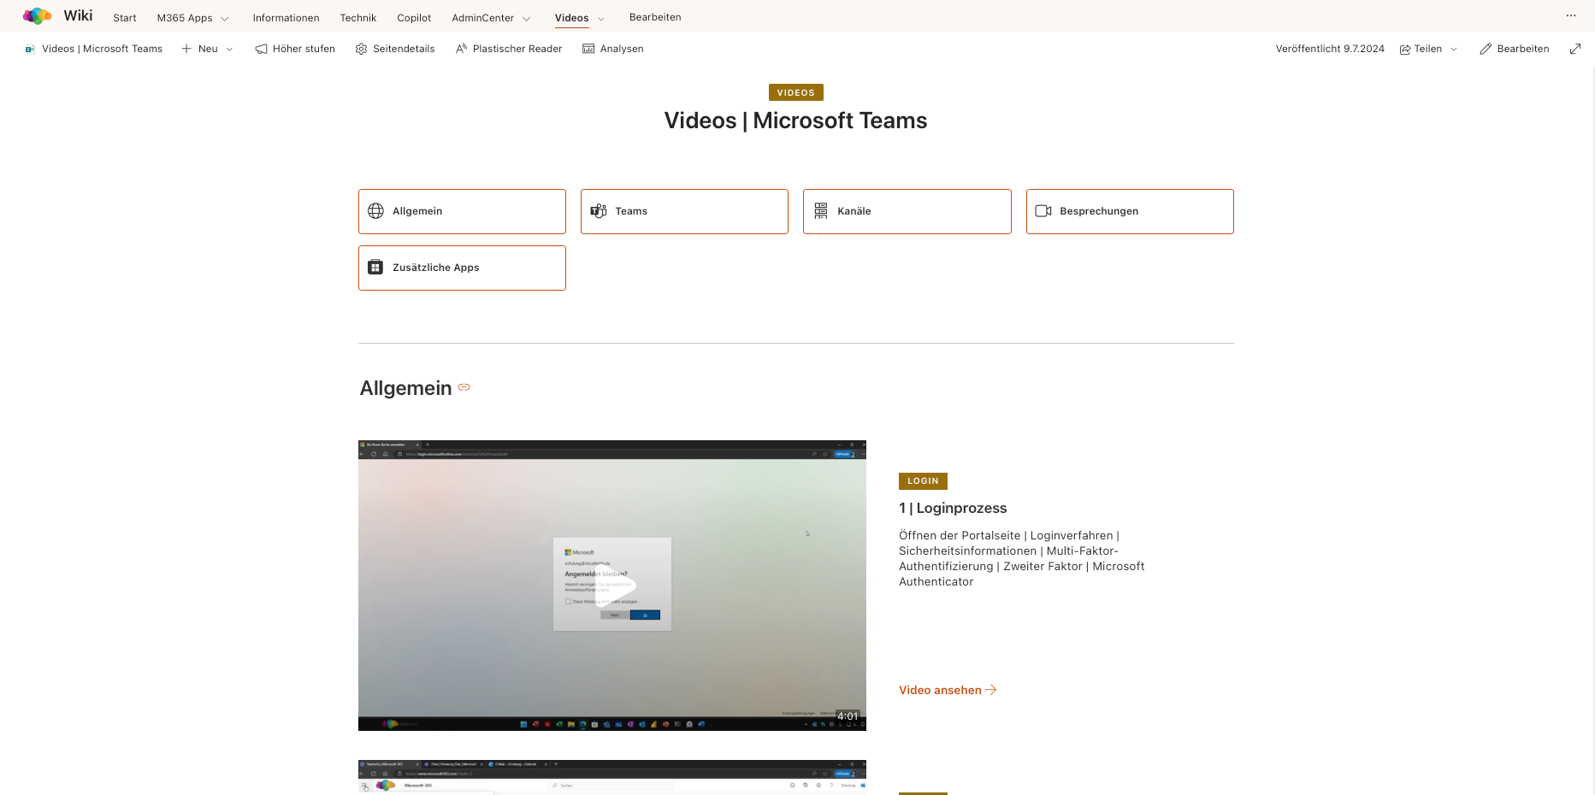Launch the Plastischer Reader

point(509,50)
